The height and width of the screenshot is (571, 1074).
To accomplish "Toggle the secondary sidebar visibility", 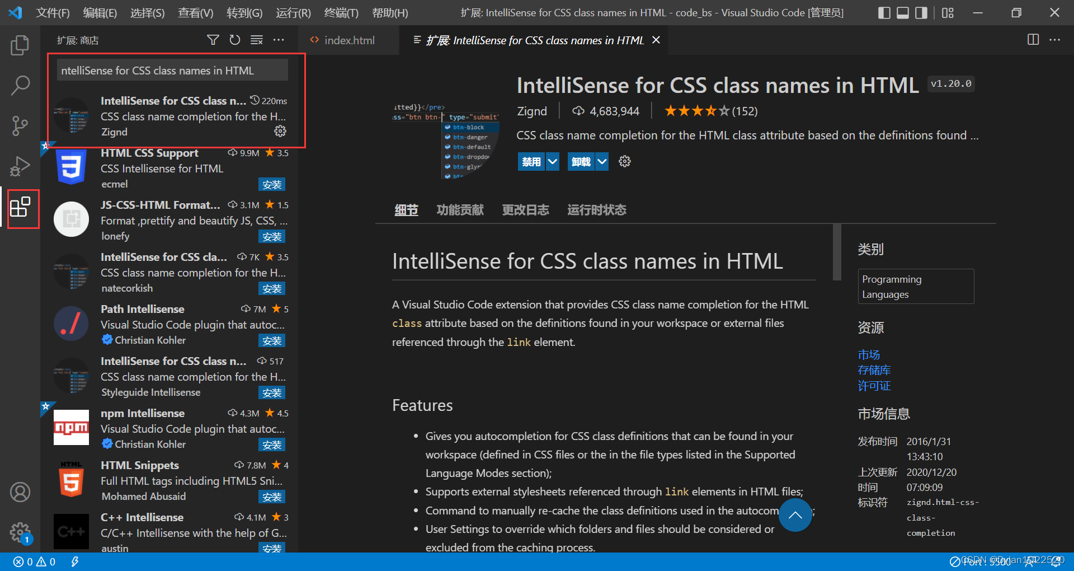I will click(x=921, y=12).
